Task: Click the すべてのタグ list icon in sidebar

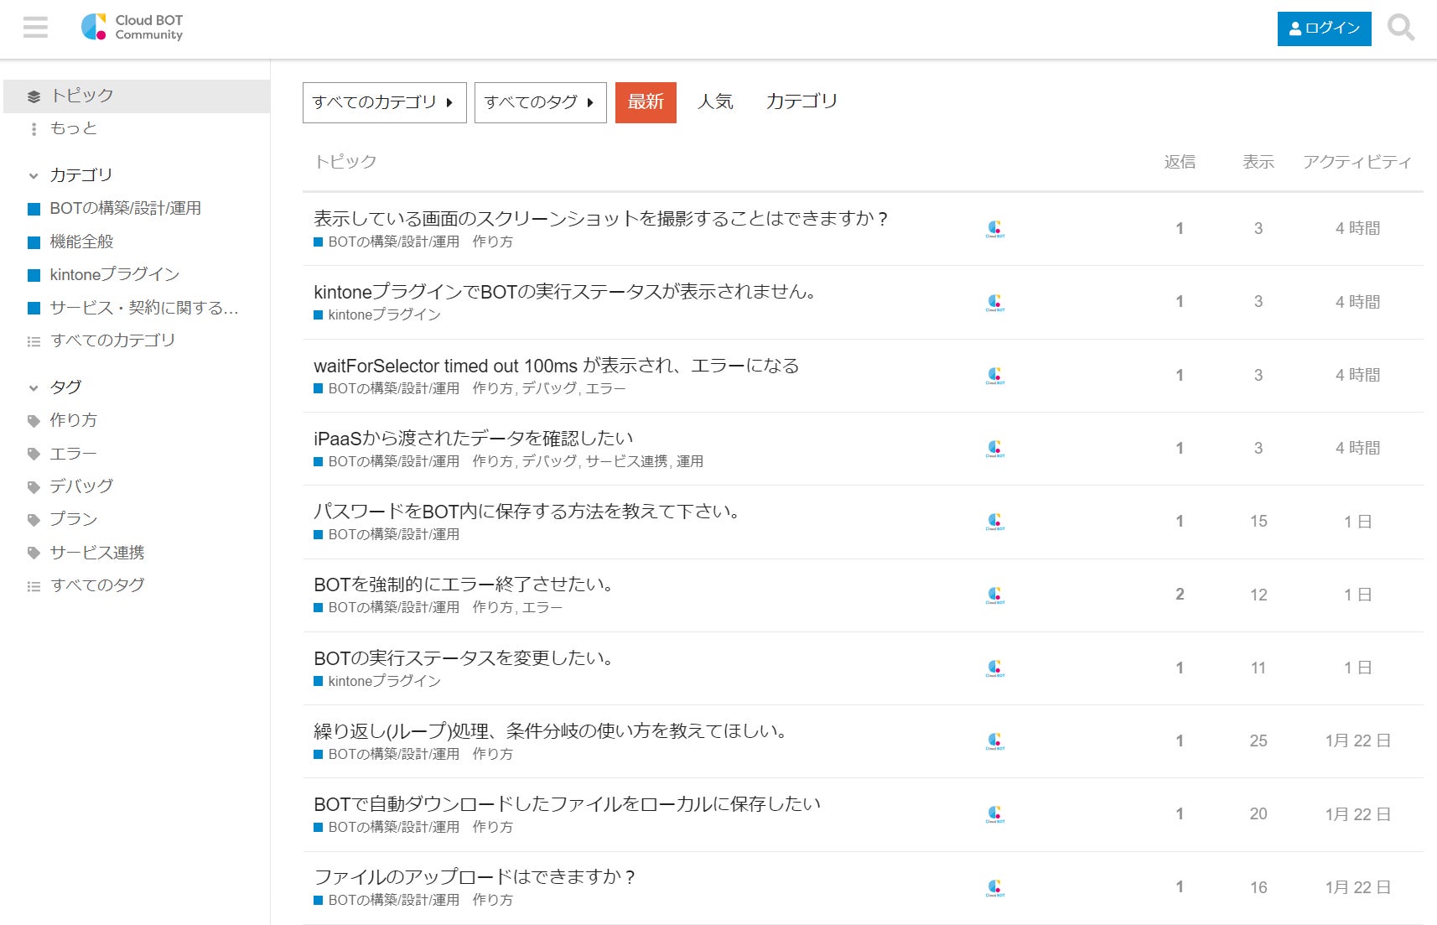Action: click(34, 586)
